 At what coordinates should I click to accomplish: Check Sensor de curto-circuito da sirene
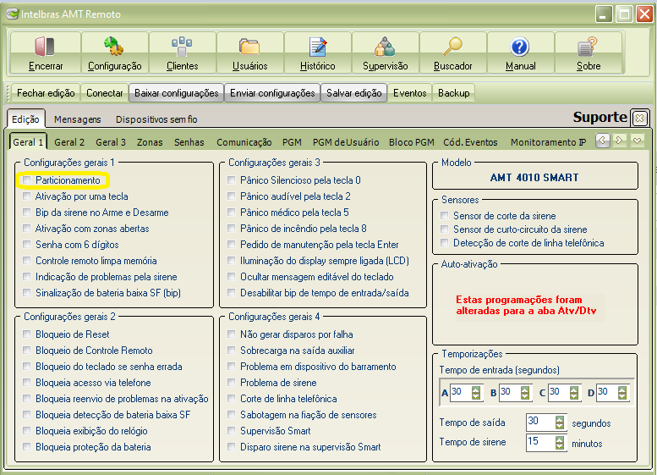click(445, 229)
